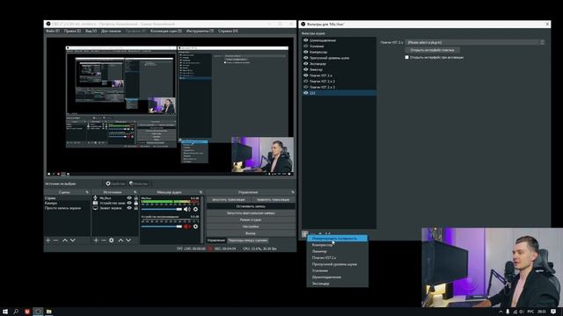Image resolution: width=563 pixels, height=316 pixels.
Task: Toggle lock on Mic/Aux source
Action: pyautogui.click(x=135, y=197)
